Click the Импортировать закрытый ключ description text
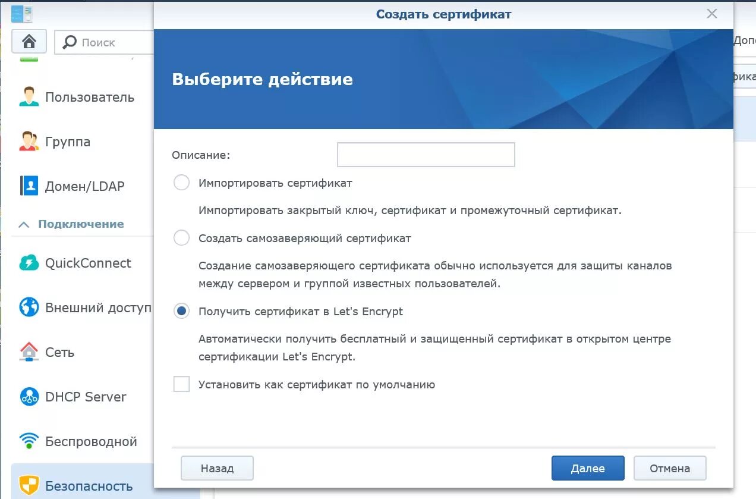The height and width of the screenshot is (499, 756). [410, 211]
